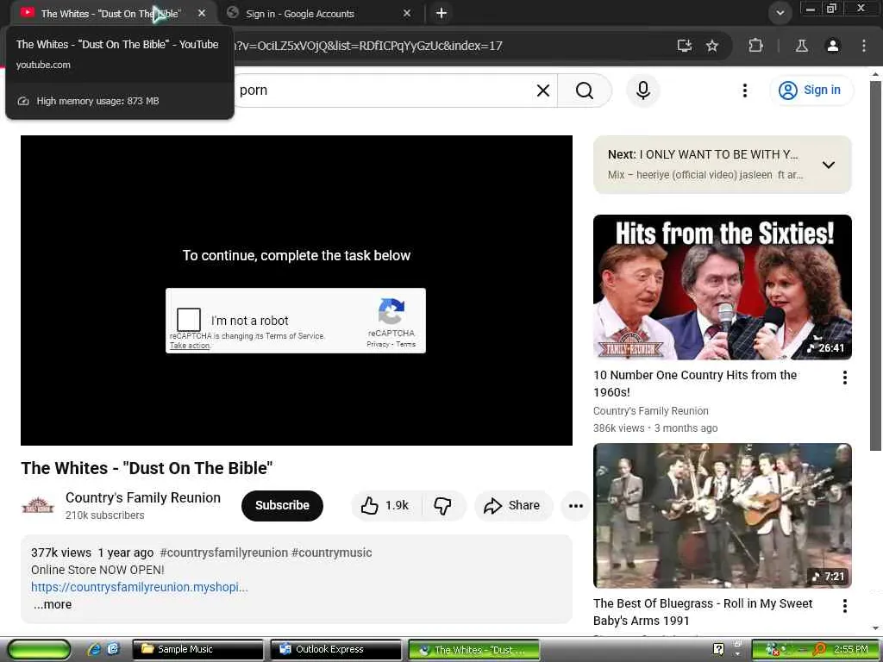Click the green Start button
Viewport: 883px width, 662px height.
coord(39,650)
